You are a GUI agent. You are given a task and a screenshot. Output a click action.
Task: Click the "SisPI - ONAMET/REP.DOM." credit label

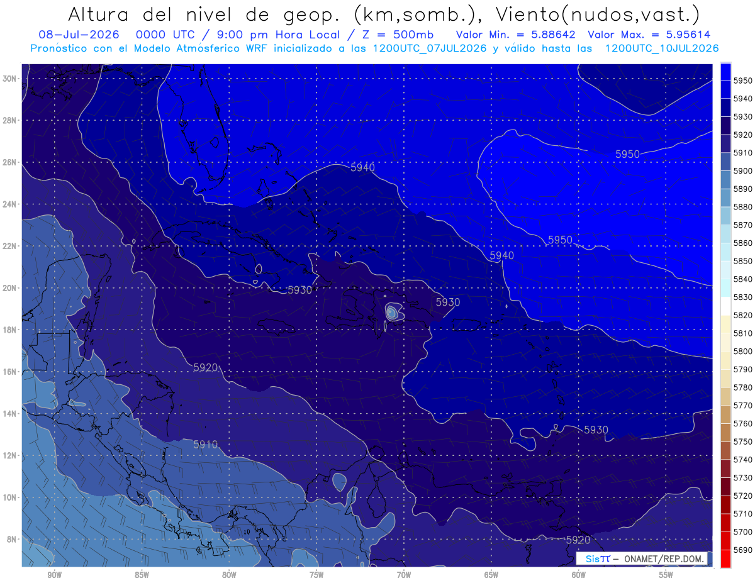[642, 558]
